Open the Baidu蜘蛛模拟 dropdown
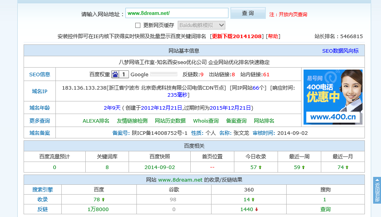Viewport: 381px width, 217px height. pyautogui.click(x=201, y=25)
